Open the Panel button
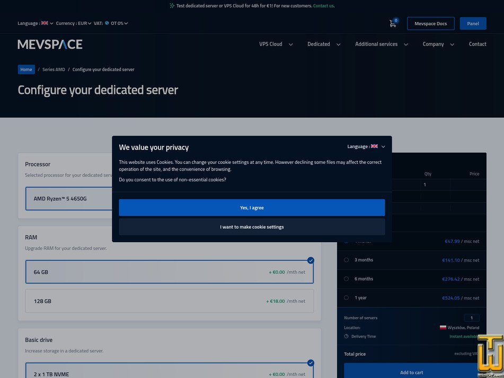Viewport: 504px width, 378px height. point(473,23)
